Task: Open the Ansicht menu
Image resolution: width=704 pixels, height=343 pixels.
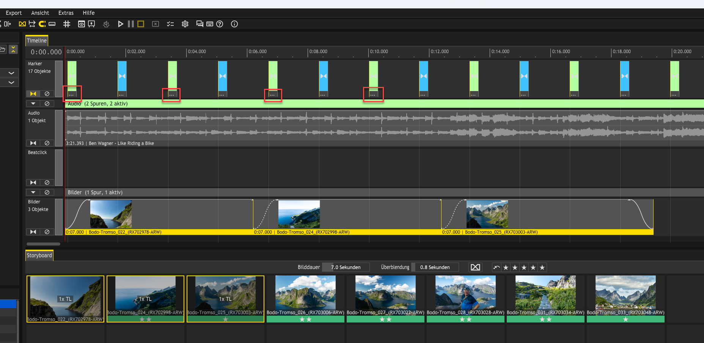Action: (40, 13)
